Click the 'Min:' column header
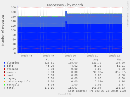The width and height of the screenshot is (130, 97). coord(73,60)
